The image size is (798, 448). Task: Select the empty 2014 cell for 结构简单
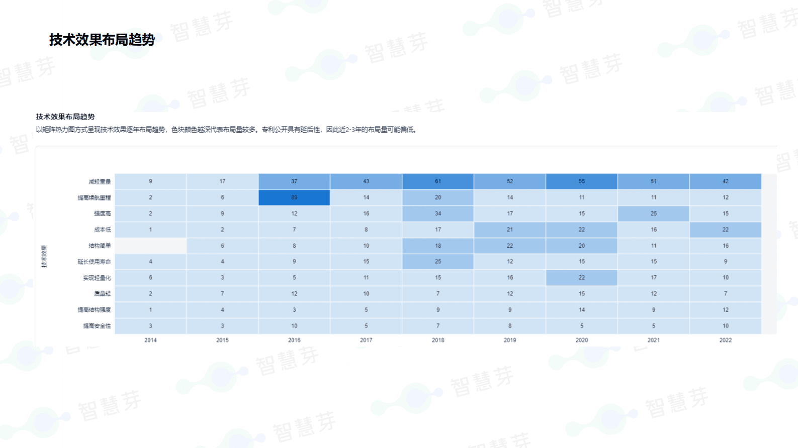coord(150,246)
